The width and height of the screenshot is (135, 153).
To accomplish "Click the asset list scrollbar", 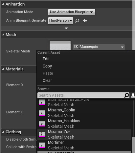I will [133, 145].
